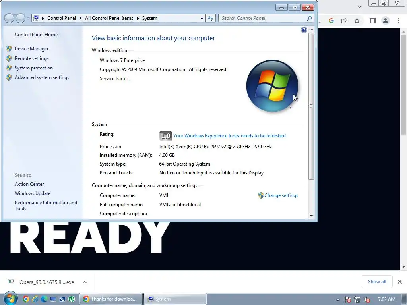Click the Windows 7 logo image

click(x=272, y=86)
